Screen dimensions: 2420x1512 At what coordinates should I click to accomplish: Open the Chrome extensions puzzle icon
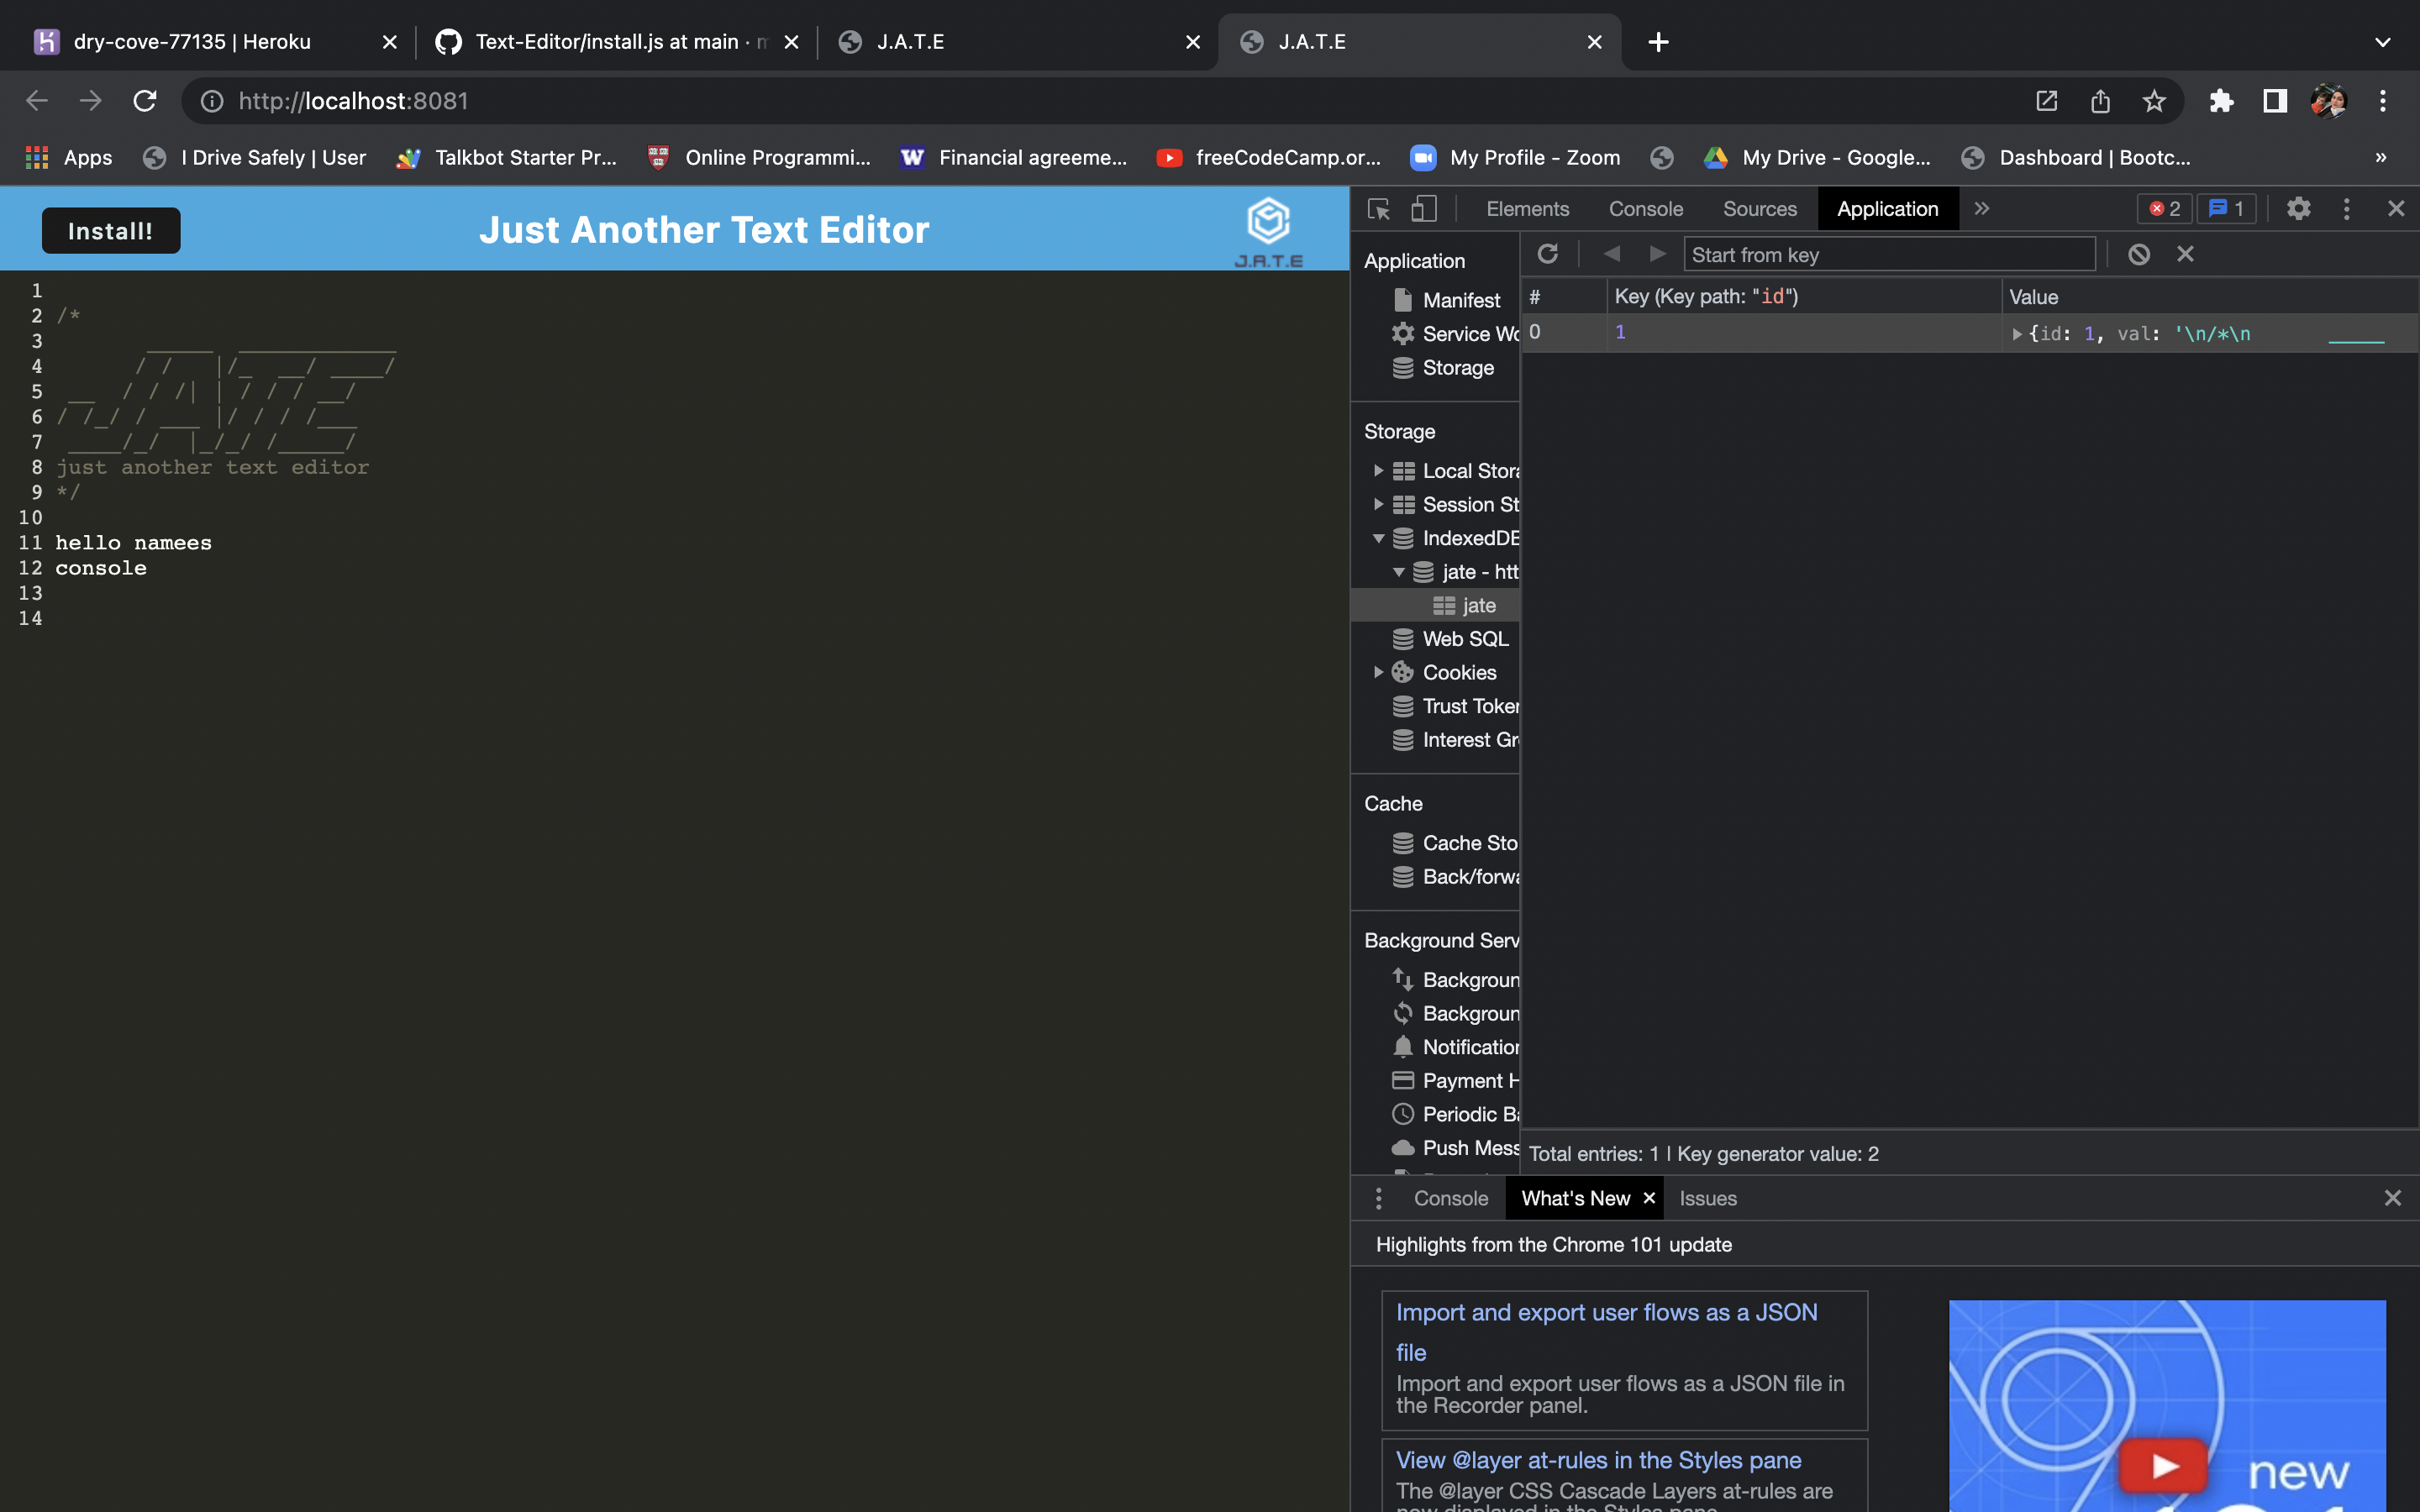(2221, 101)
